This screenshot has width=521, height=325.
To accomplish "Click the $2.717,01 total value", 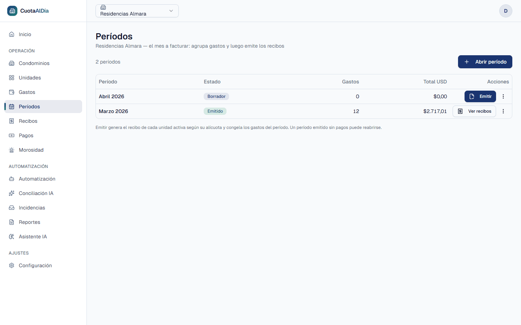I will pyautogui.click(x=435, y=111).
